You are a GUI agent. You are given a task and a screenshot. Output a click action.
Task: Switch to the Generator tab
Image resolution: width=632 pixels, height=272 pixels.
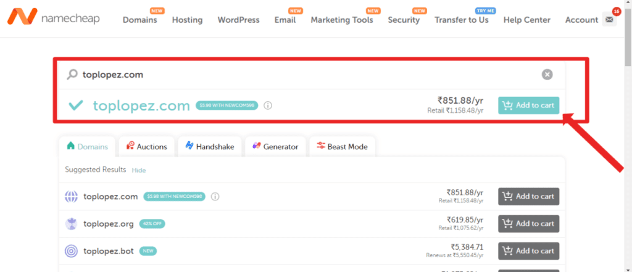pyautogui.click(x=275, y=147)
